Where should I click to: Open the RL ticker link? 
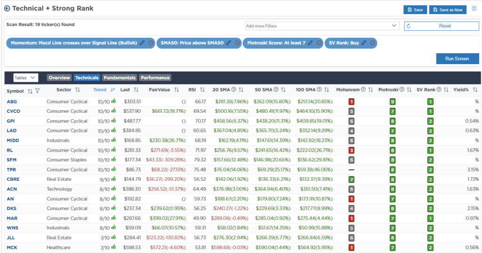(10, 150)
